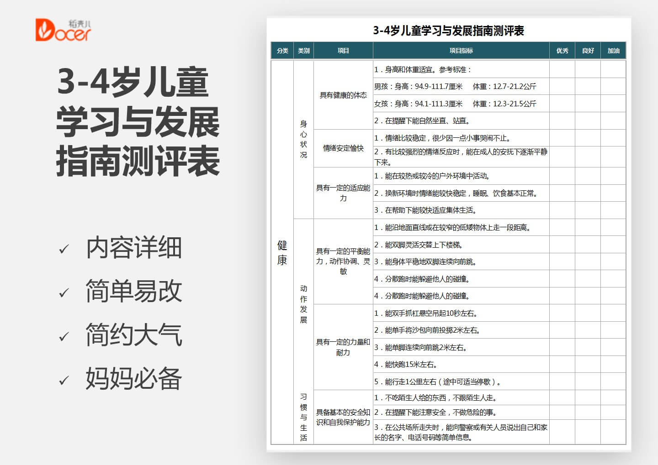Select the 优秀 rating column header

562,51
